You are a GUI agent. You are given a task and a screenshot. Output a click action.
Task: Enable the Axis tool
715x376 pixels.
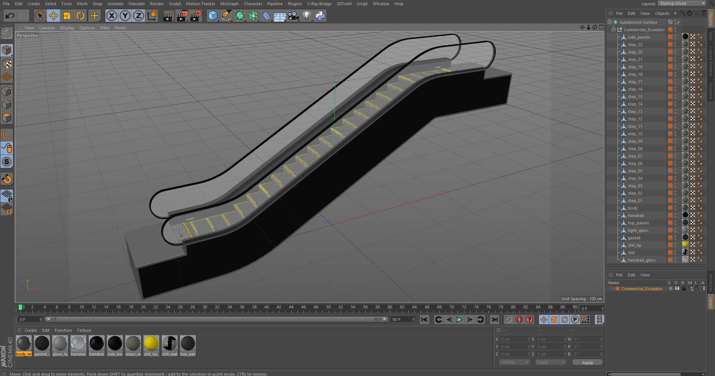[x=7, y=135]
